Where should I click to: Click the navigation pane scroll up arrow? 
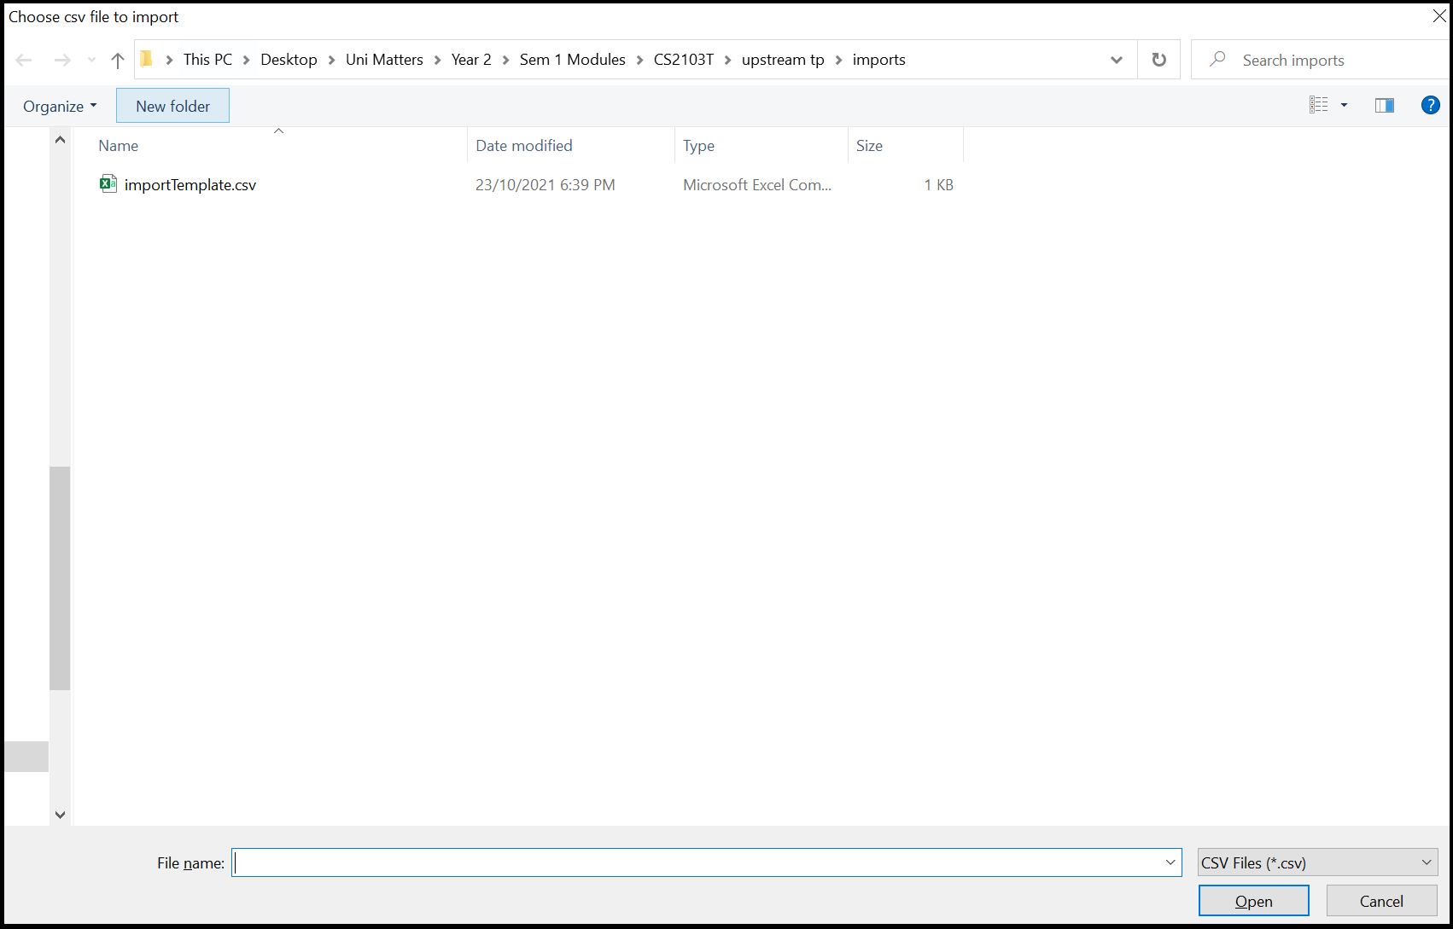click(x=60, y=139)
